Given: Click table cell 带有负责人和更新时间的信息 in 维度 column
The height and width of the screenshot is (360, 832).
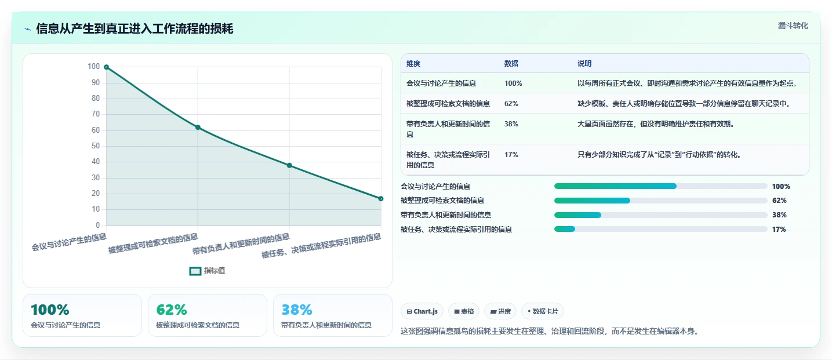Looking at the screenshot, I should (448, 129).
